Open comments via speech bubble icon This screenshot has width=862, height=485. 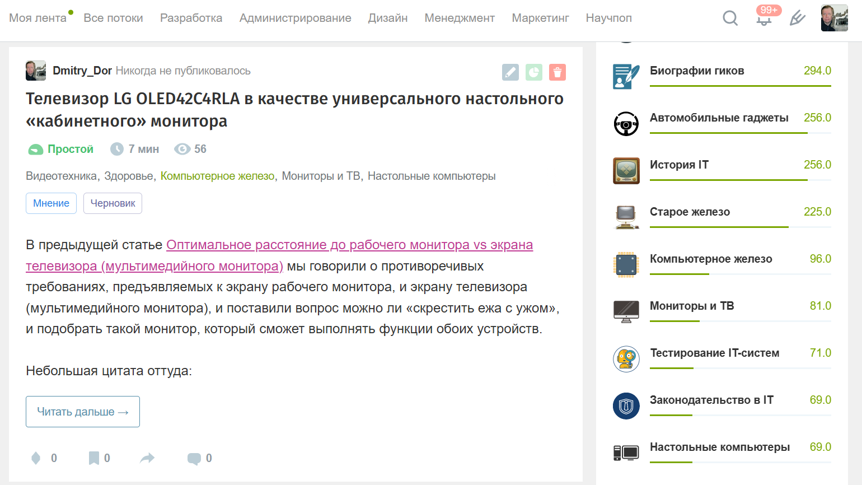(194, 459)
